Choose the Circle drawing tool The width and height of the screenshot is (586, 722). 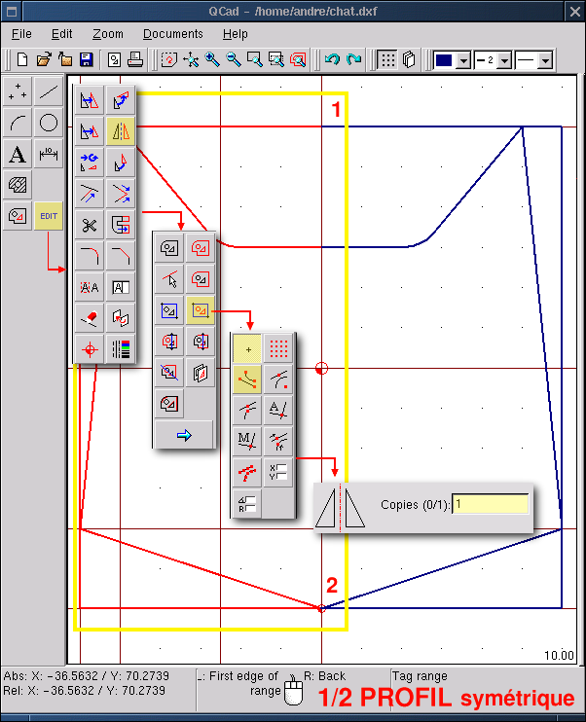[49, 123]
